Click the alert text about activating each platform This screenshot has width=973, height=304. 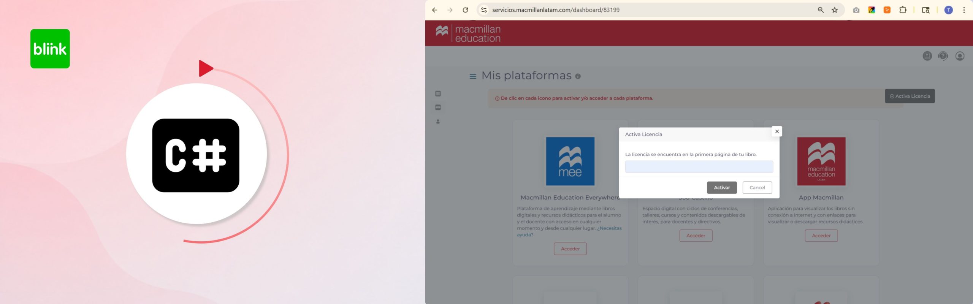pos(577,98)
